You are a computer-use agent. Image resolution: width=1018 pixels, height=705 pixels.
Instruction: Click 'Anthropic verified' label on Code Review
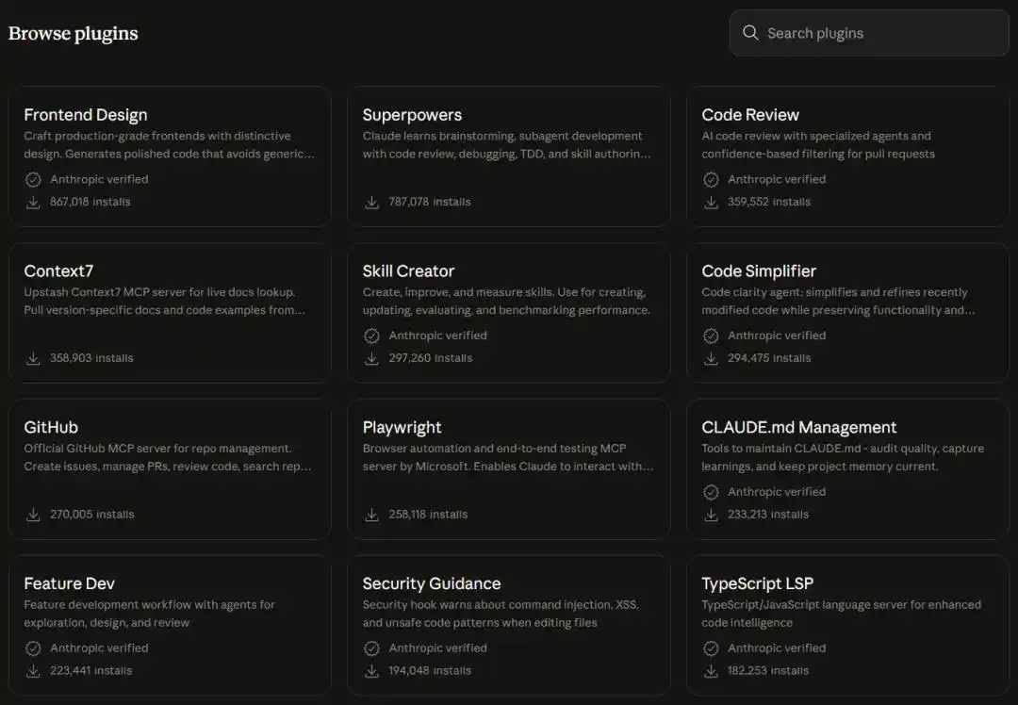pyautogui.click(x=777, y=179)
